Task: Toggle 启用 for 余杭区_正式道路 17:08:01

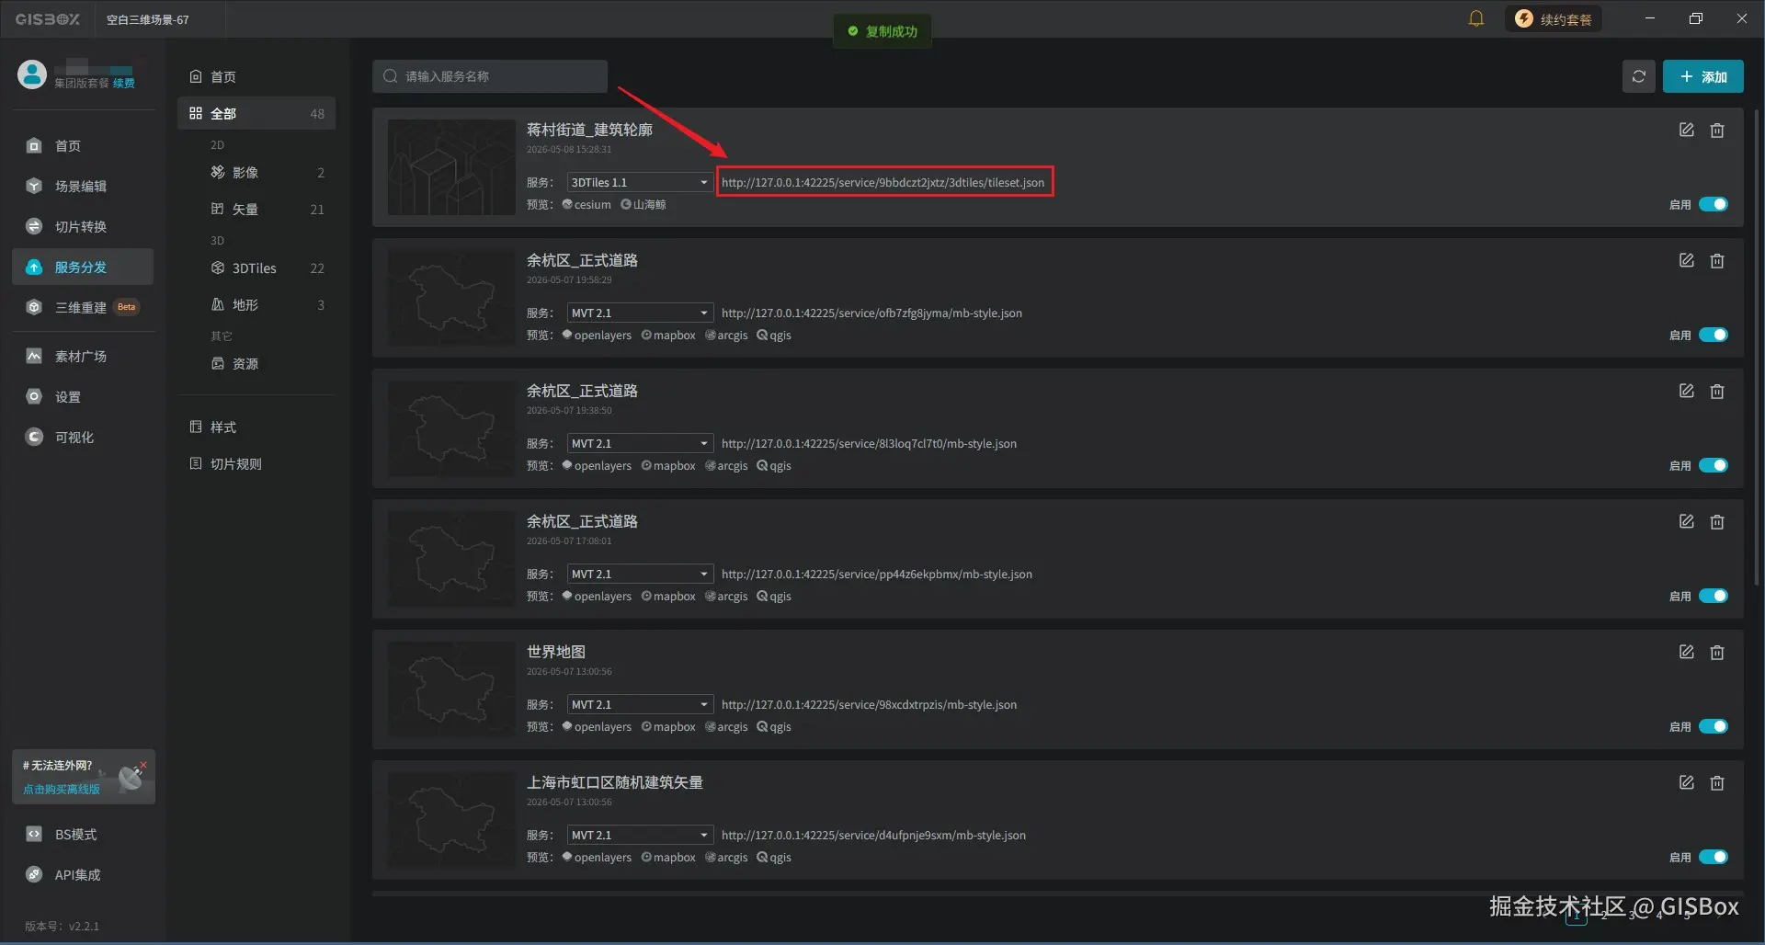Action: tap(1713, 596)
